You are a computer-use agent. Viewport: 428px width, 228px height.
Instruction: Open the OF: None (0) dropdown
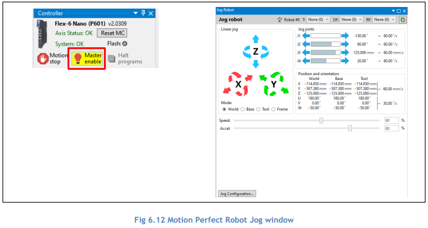352,20
